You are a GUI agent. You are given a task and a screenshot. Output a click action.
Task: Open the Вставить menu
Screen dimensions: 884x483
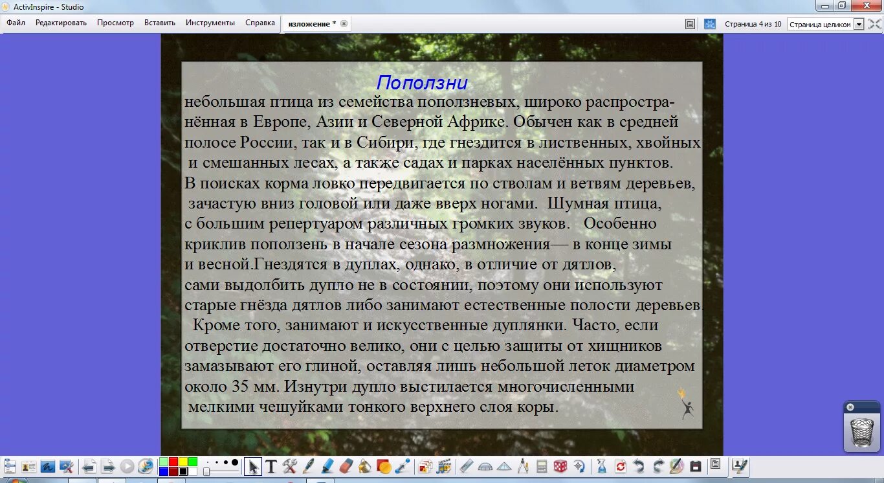coord(160,23)
